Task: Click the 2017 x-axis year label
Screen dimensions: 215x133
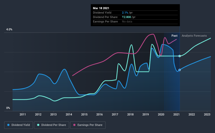Action: (x=115, y=114)
